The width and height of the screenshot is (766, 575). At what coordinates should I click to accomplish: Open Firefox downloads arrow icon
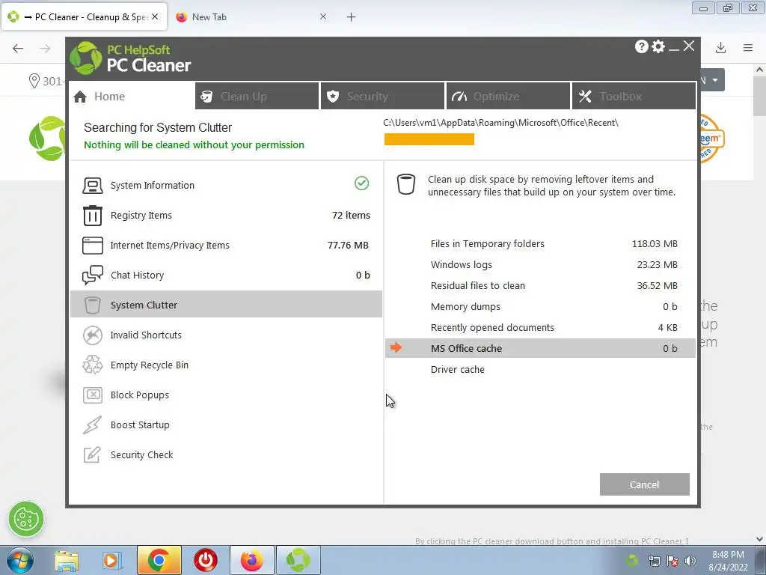[x=720, y=48]
